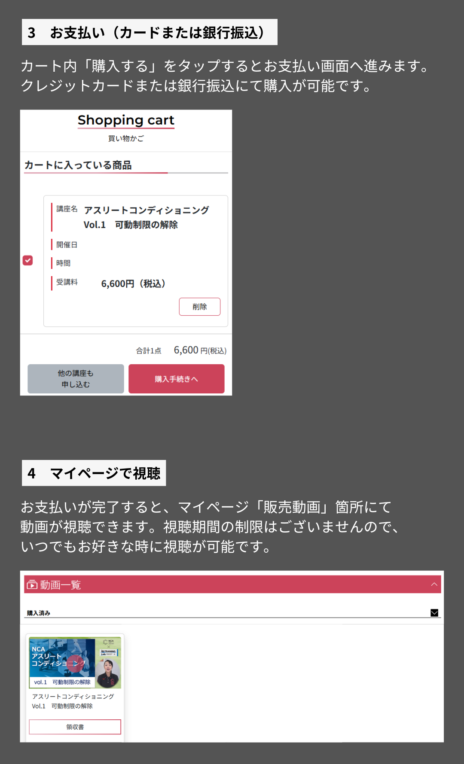This screenshot has height=764, width=464.
Task: Click the course name in cart
Action: tap(146, 217)
